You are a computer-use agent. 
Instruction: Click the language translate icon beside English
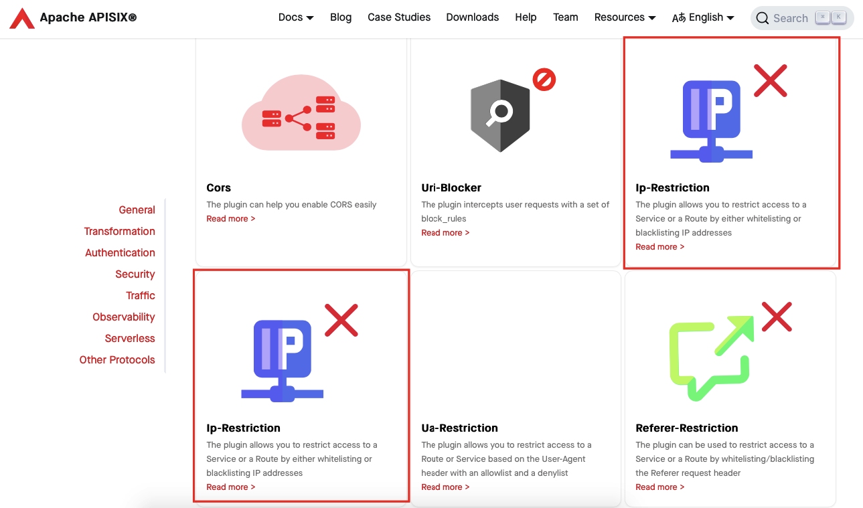pos(679,18)
